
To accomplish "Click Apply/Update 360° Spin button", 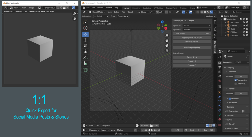I will 192,37.
